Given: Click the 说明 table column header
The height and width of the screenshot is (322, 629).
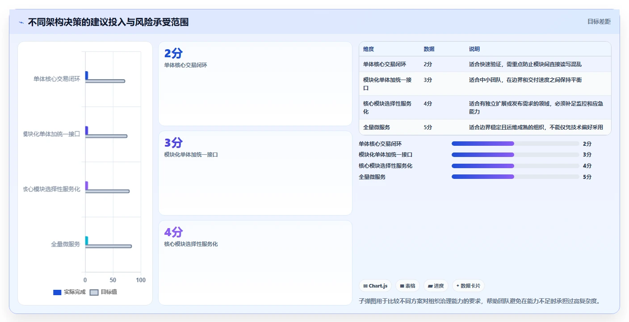Looking at the screenshot, I should click(474, 49).
